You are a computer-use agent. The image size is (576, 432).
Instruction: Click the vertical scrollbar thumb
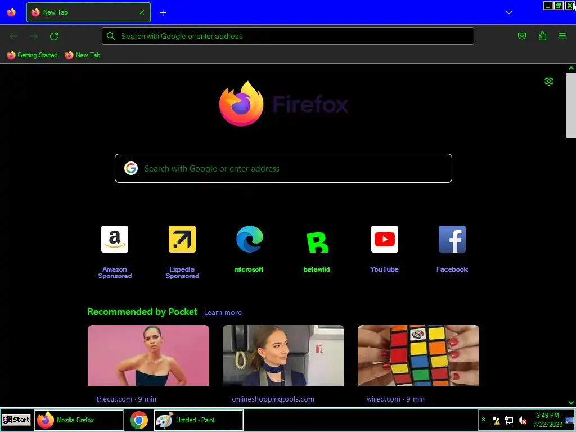click(x=571, y=105)
